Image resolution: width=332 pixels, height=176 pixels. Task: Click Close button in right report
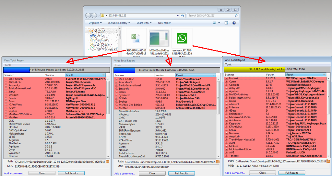[x=263, y=173]
